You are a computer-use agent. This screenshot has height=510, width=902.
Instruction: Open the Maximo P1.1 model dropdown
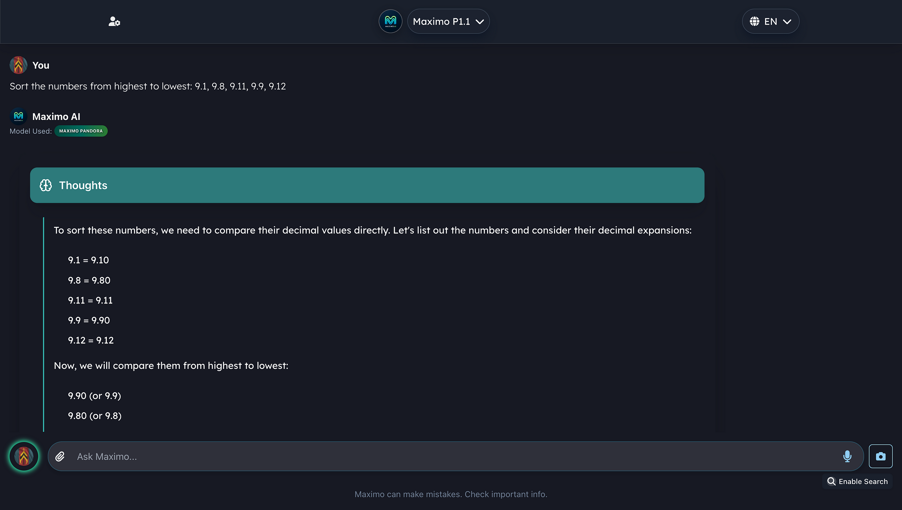point(448,21)
